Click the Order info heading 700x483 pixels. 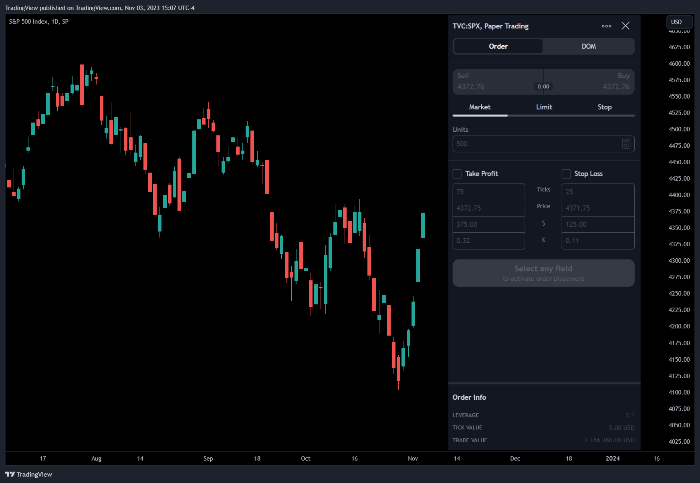click(469, 397)
